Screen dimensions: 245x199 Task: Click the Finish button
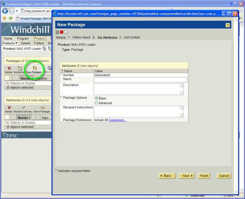pyautogui.click(x=204, y=176)
